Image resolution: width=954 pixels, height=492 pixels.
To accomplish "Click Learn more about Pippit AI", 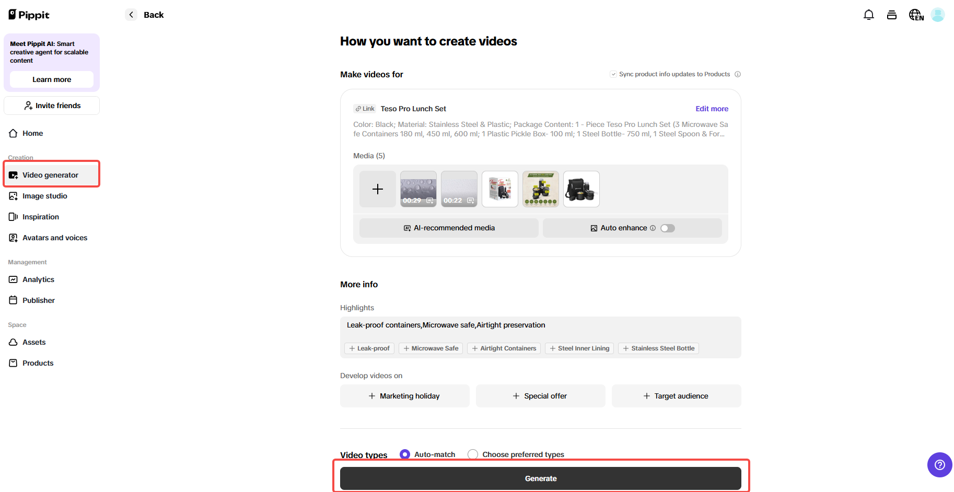I will 51,79.
